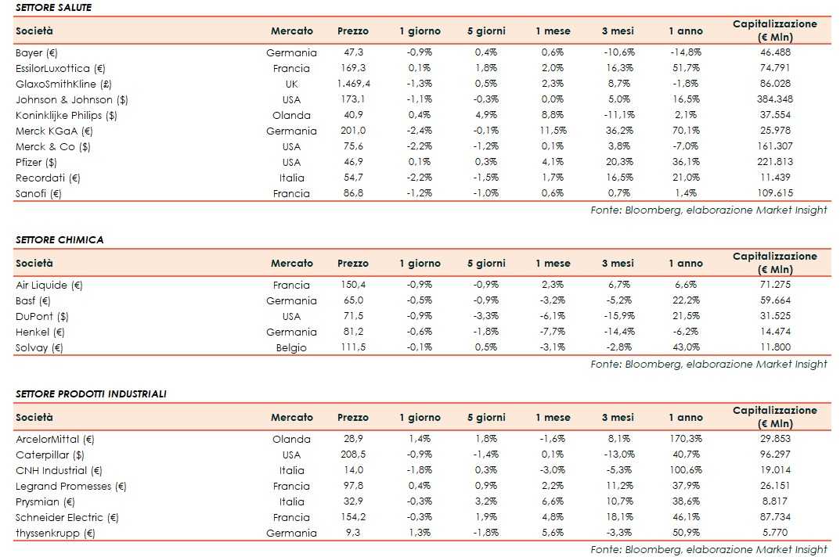840x557 pixels.
Task: Click the DuPont 3 mesi value -15,9%
Action: click(x=618, y=316)
